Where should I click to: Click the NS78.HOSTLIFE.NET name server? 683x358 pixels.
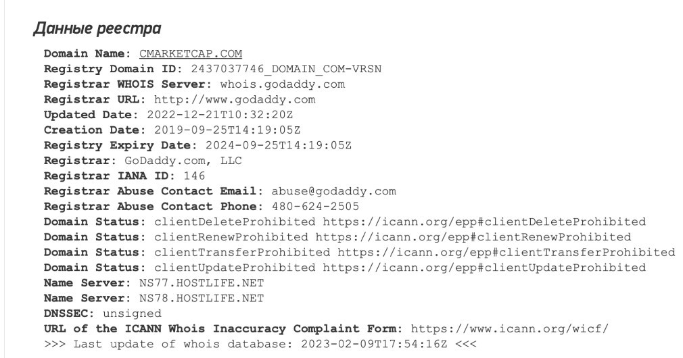tap(202, 299)
